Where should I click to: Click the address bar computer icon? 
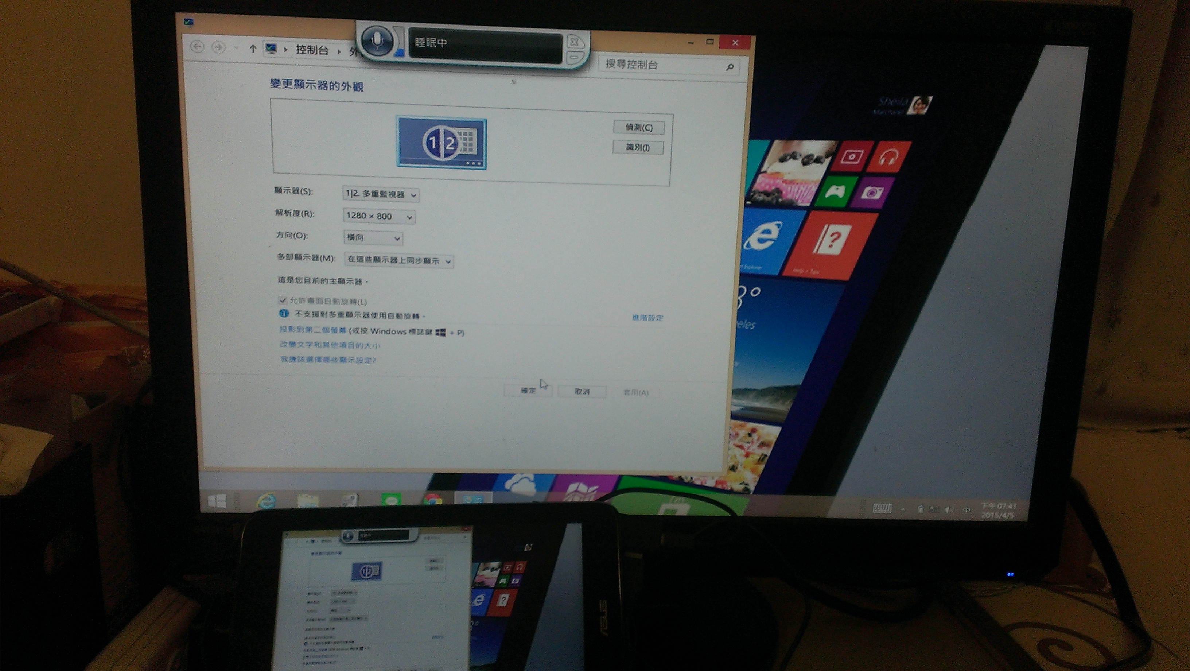pos(271,49)
